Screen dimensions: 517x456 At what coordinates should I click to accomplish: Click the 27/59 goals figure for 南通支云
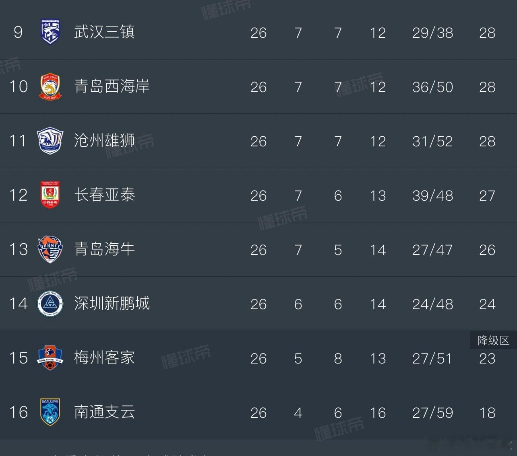coord(432,413)
